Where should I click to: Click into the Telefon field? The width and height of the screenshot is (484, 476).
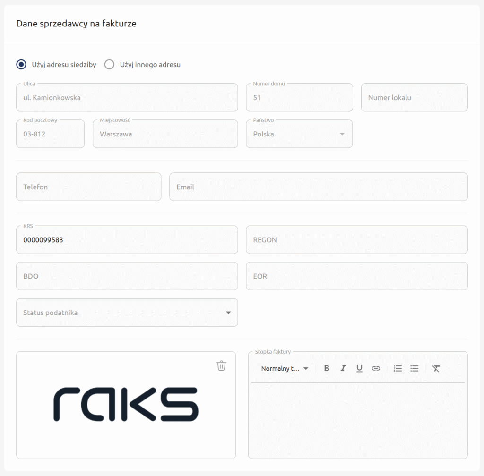[x=88, y=187]
